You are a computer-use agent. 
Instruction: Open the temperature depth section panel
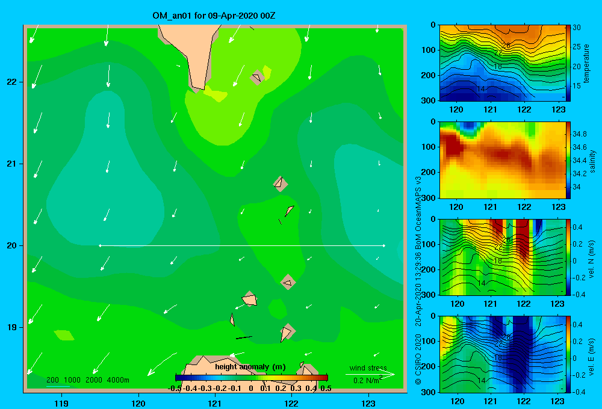(503, 63)
